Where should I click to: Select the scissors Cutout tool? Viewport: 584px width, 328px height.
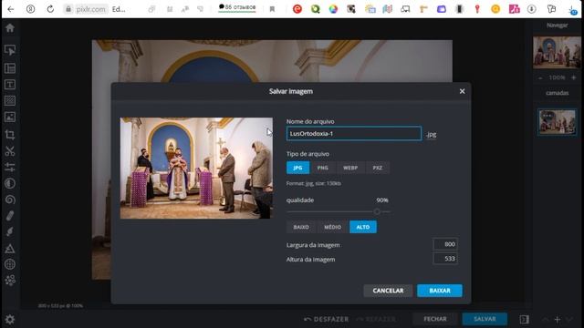(x=10, y=151)
